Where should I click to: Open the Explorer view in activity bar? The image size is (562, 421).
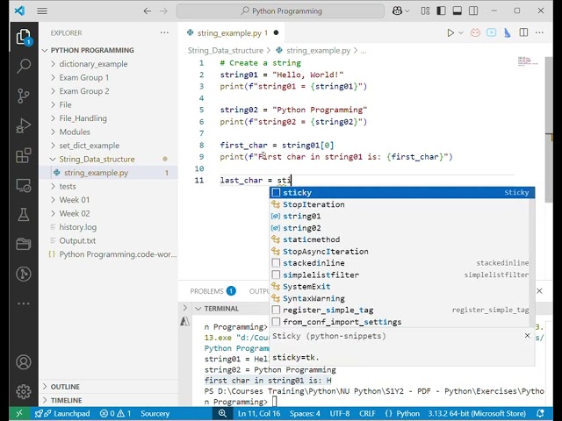pos(24,37)
